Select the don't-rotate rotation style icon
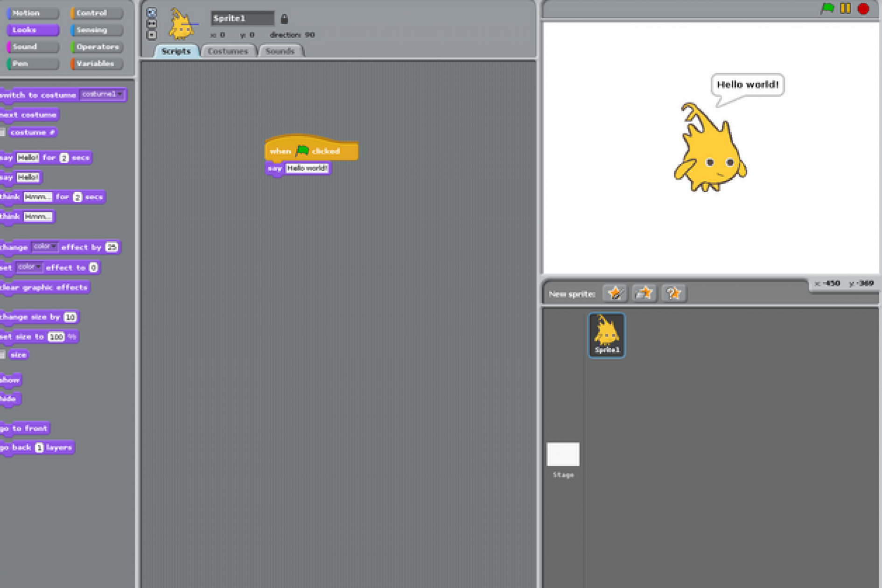This screenshot has width=882, height=588. [152, 35]
